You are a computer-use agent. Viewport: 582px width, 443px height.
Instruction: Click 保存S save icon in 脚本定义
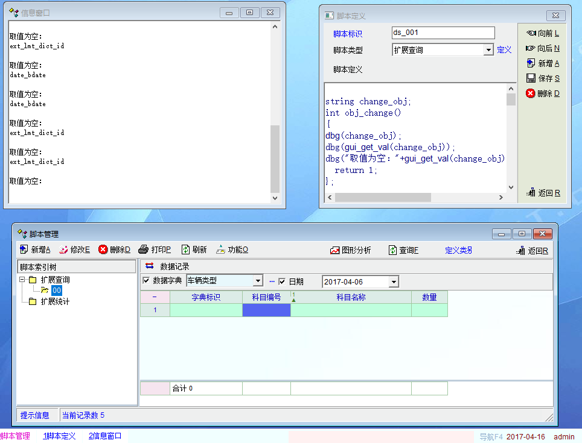531,78
